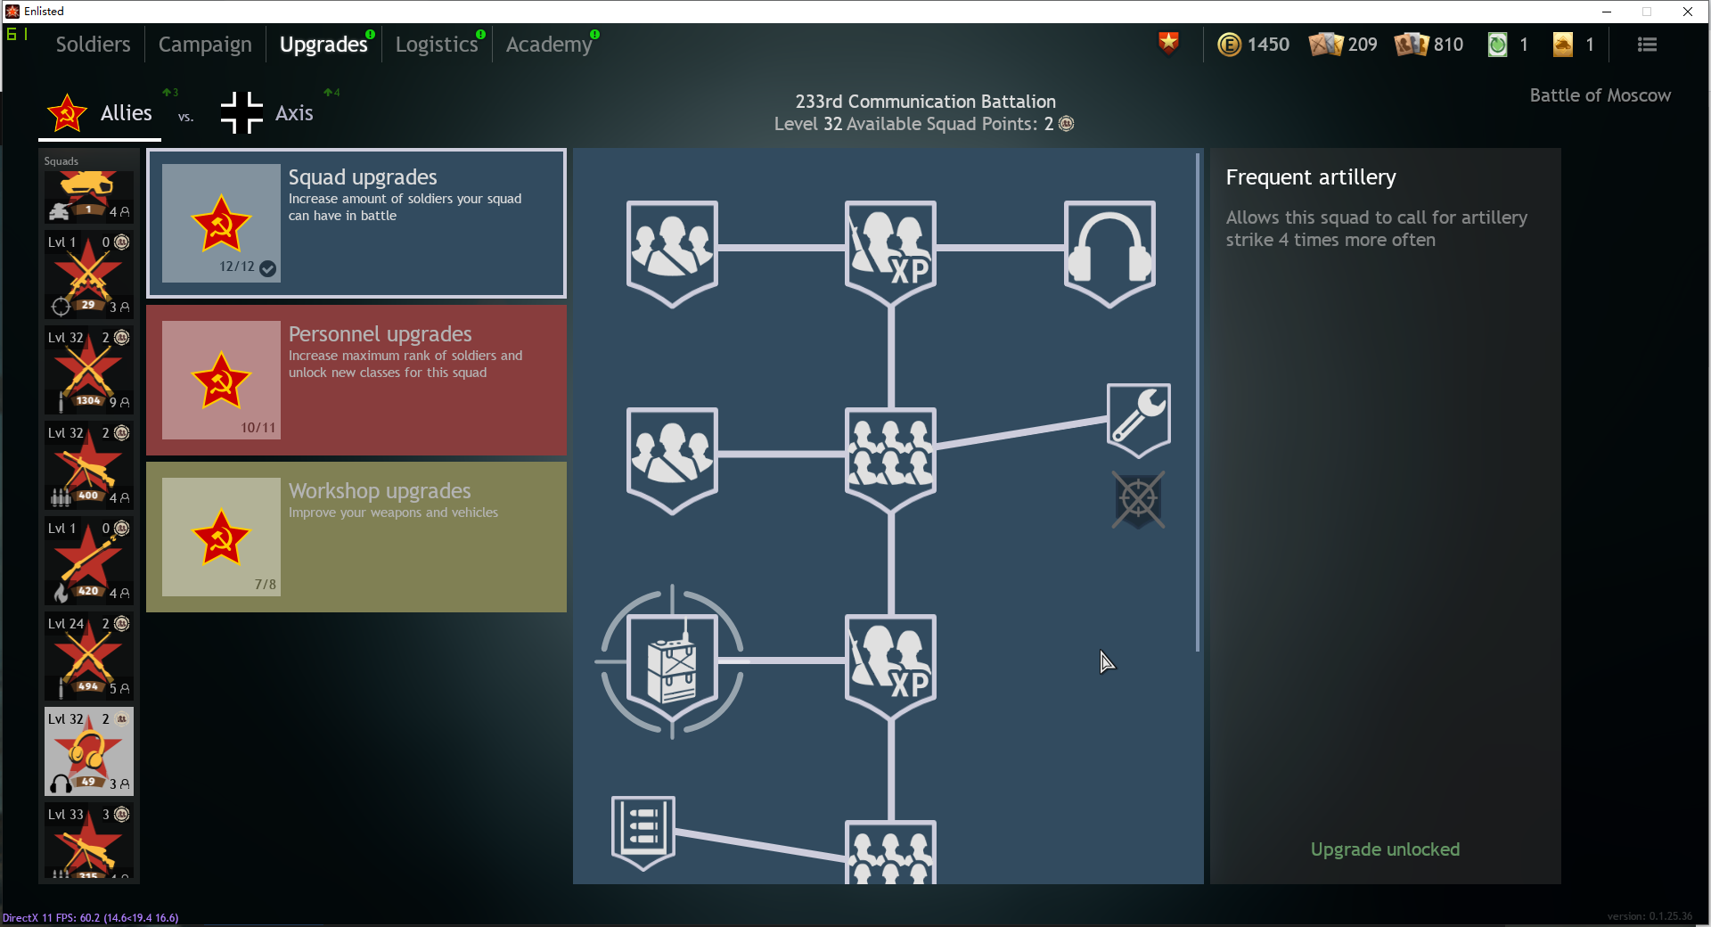The image size is (1711, 927).
Task: Click the wrench upgrade node
Action: (1138, 418)
